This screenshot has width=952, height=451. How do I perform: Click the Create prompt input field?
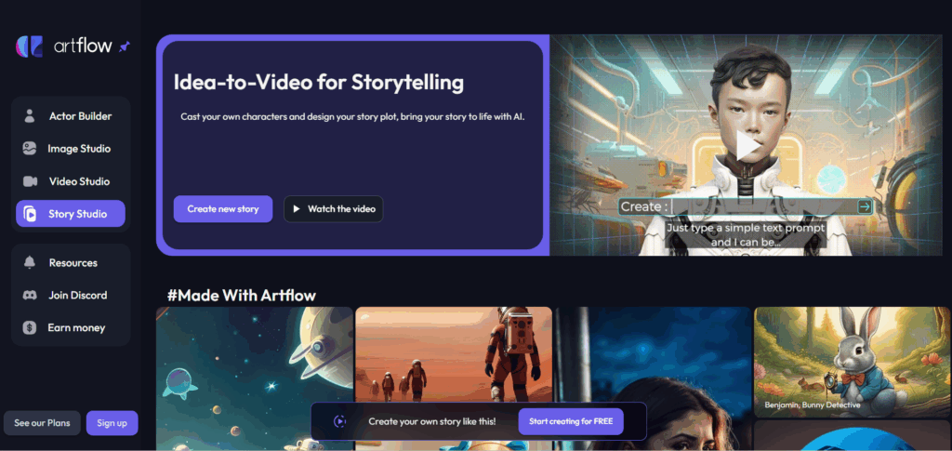point(745,206)
